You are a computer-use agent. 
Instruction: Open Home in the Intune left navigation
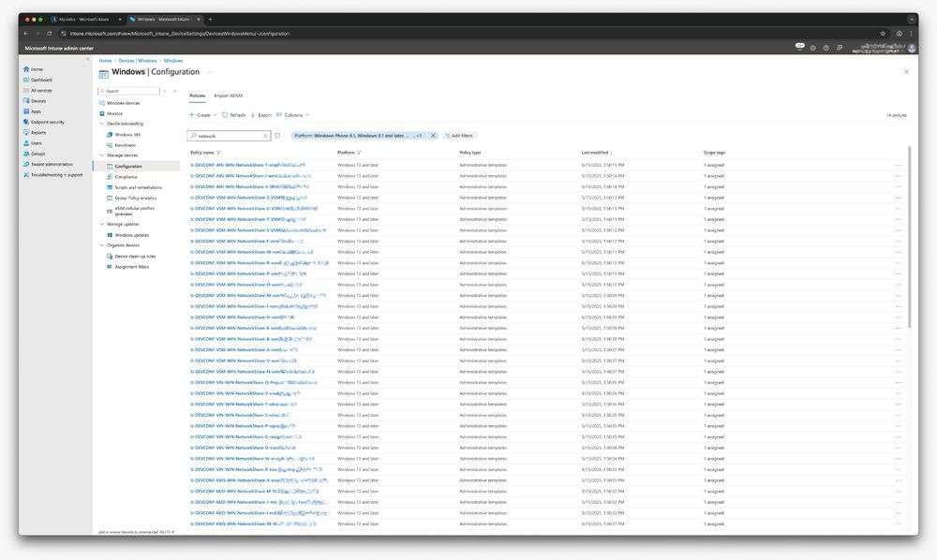[x=33, y=69]
